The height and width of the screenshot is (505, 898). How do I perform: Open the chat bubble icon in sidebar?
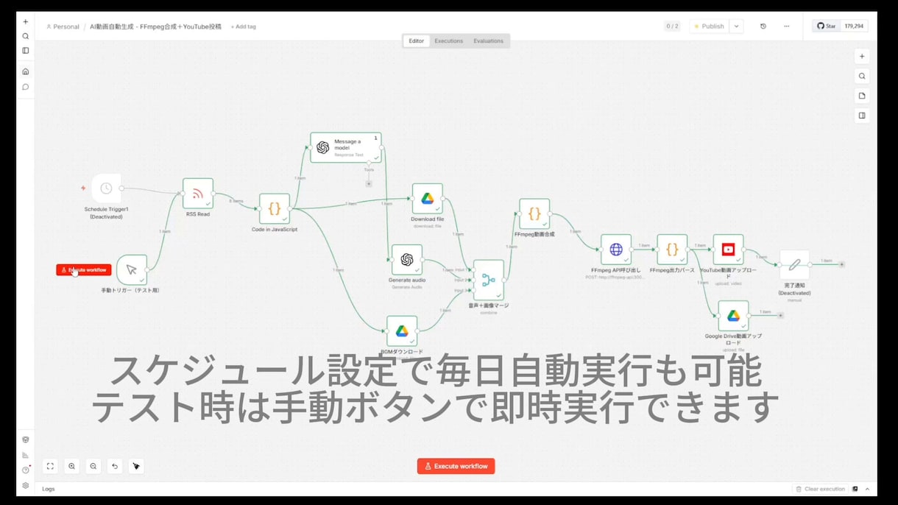pos(25,87)
